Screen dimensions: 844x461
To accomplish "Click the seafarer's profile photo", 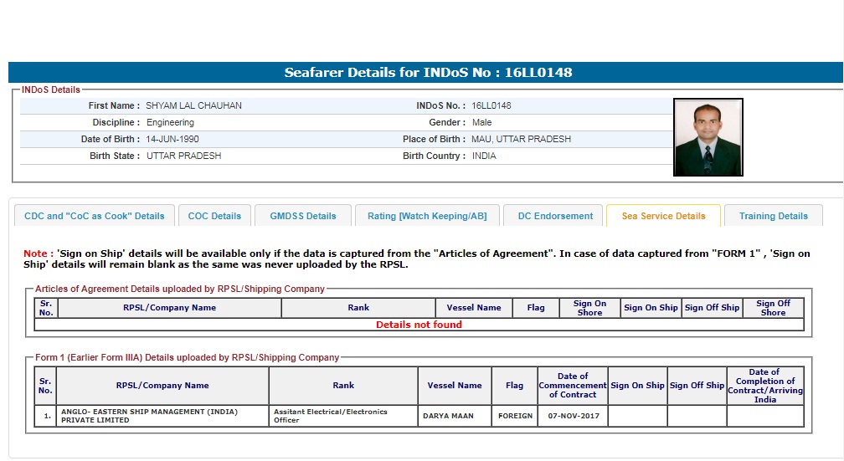I will point(708,137).
